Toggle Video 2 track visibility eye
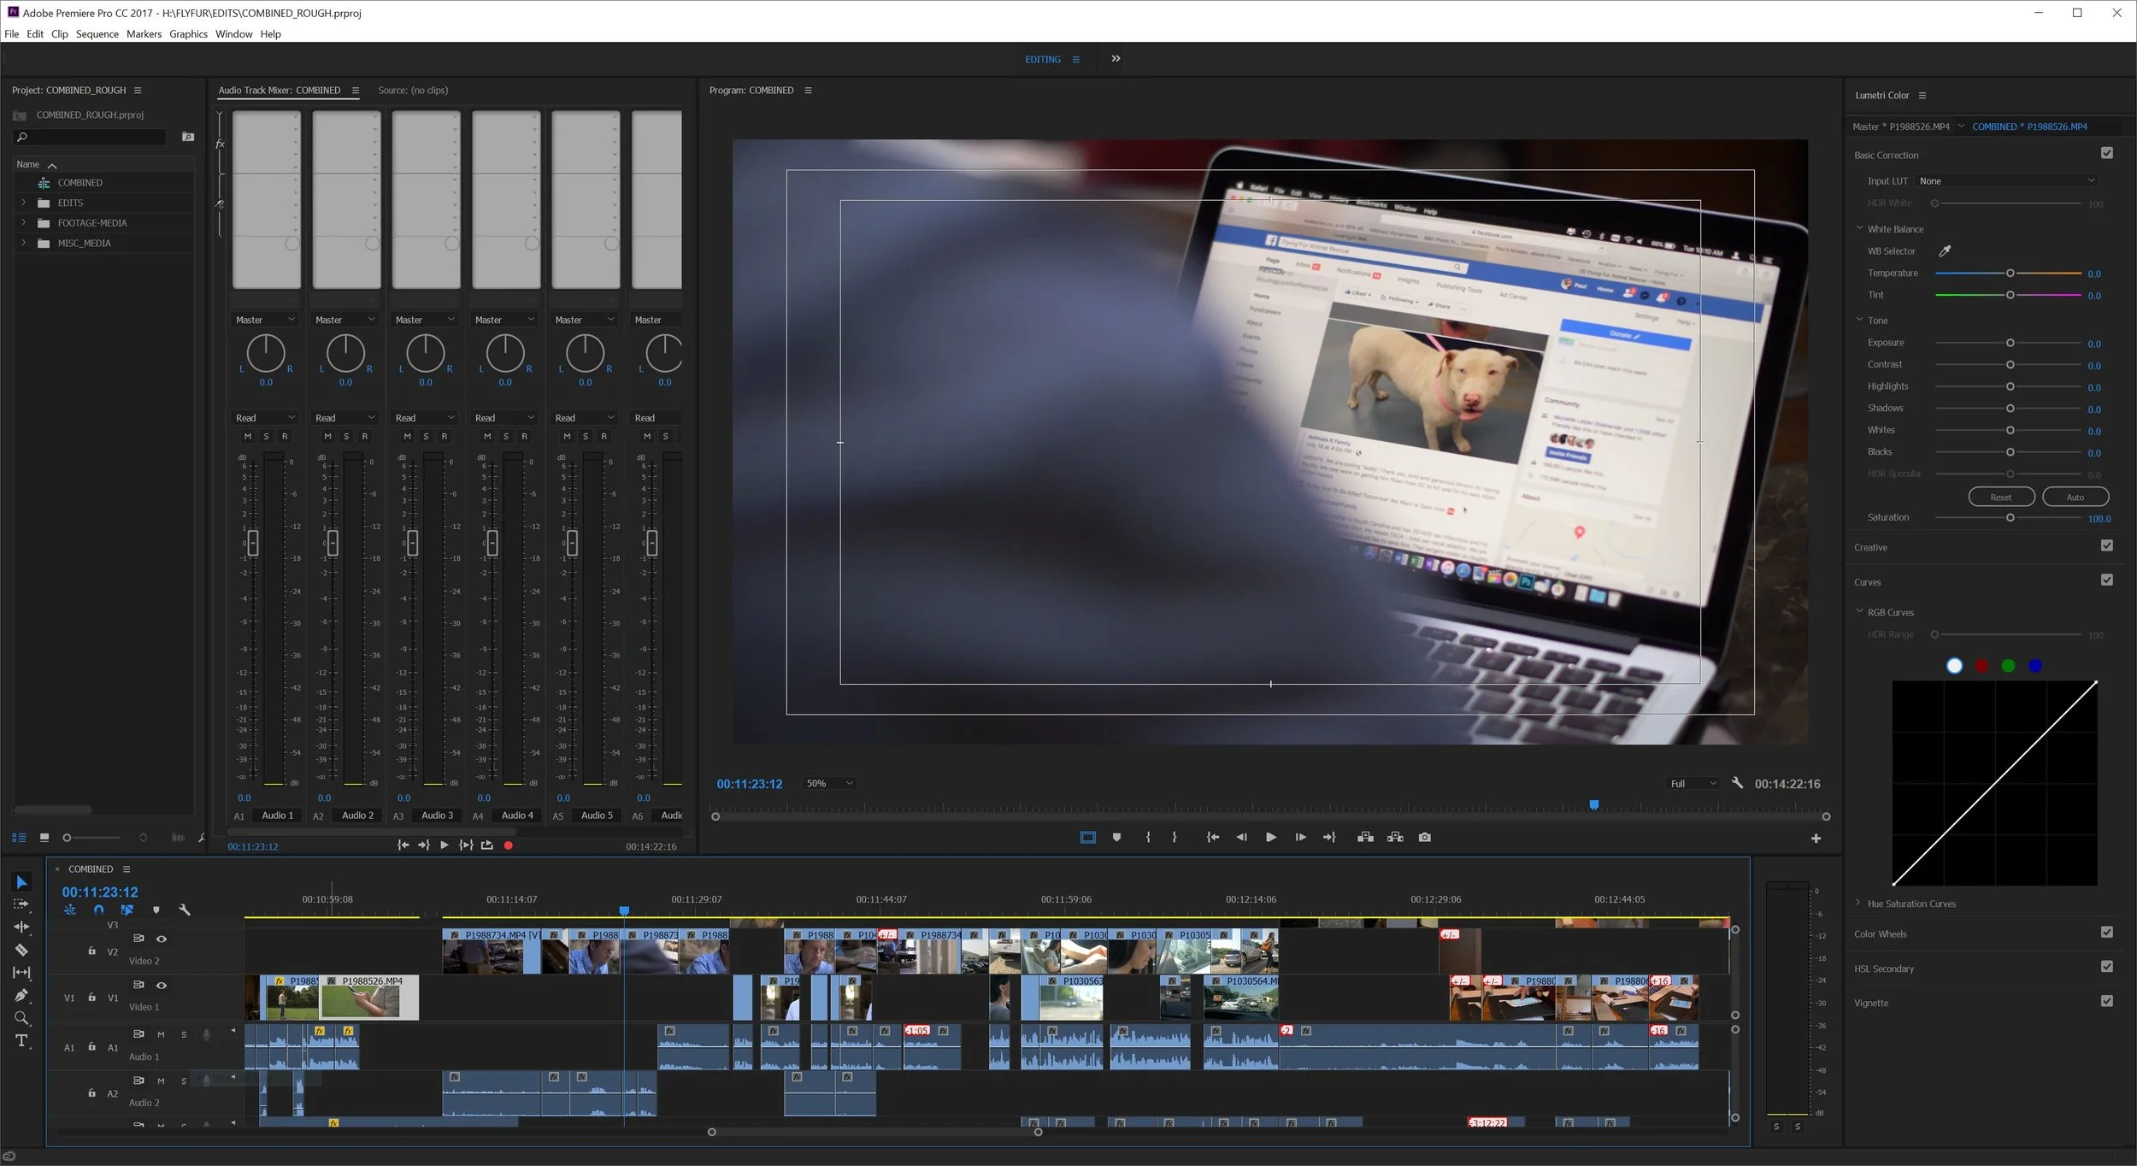The image size is (2137, 1166). [161, 939]
